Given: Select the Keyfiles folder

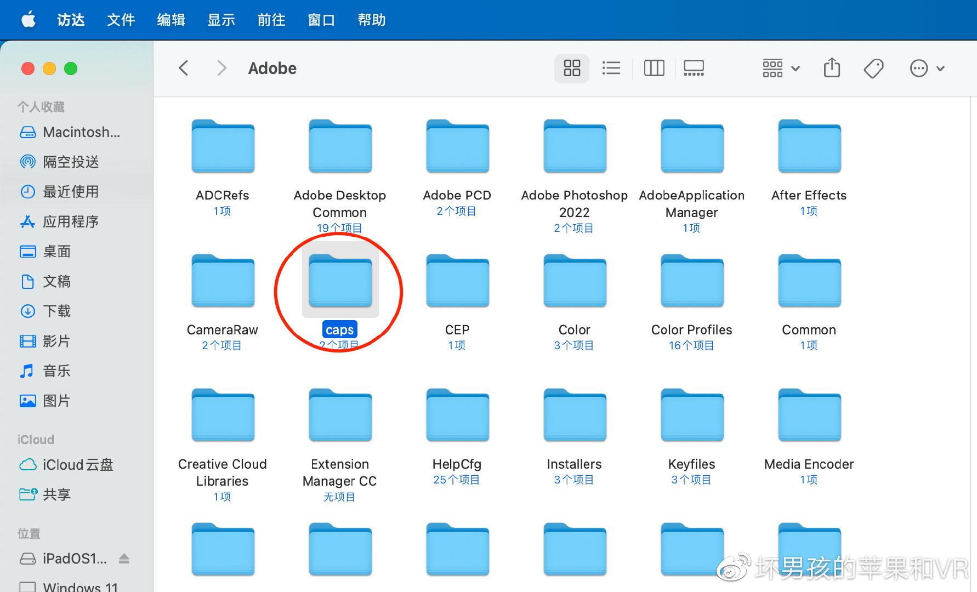Looking at the screenshot, I should pos(692,415).
